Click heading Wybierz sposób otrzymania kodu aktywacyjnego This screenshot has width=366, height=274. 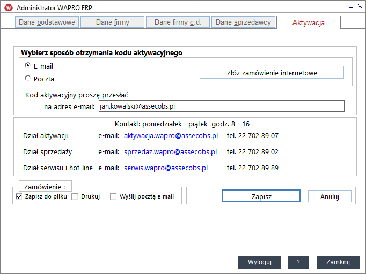pos(102,53)
